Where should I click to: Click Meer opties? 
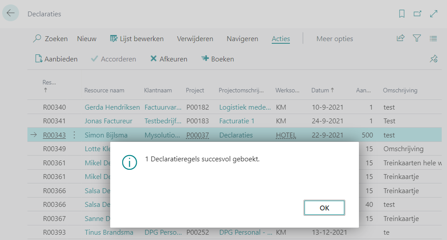tap(335, 38)
